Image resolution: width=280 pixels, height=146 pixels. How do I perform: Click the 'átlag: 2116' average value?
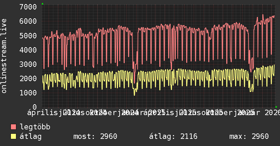tap(173, 136)
